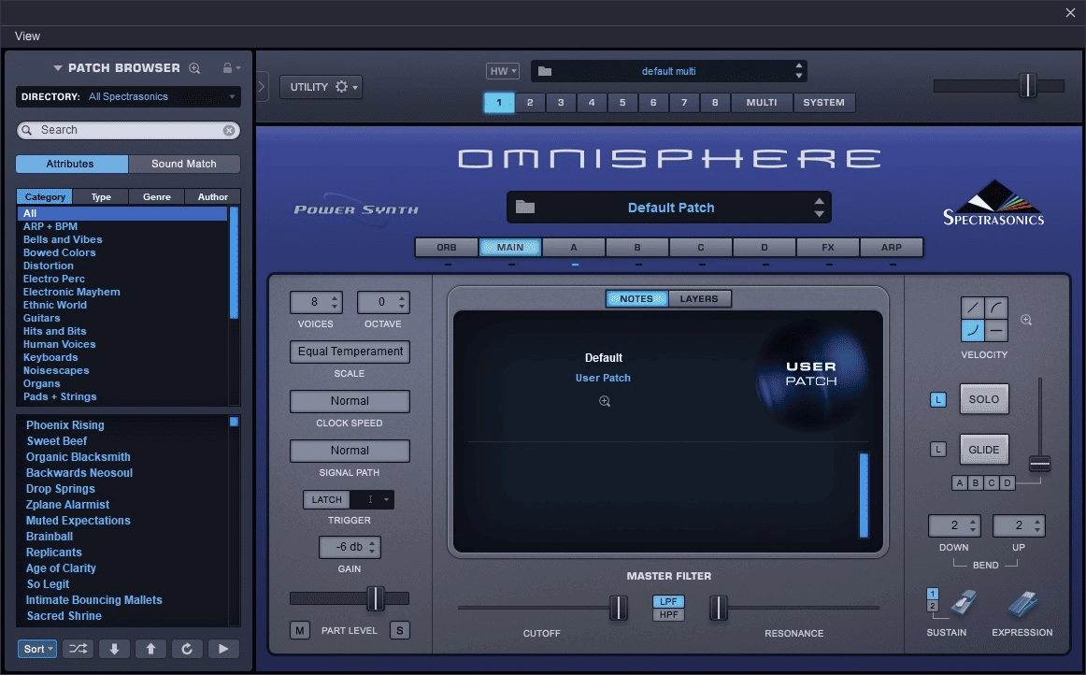Select the Type attribute column
This screenshot has width=1086, height=675.
tap(101, 197)
